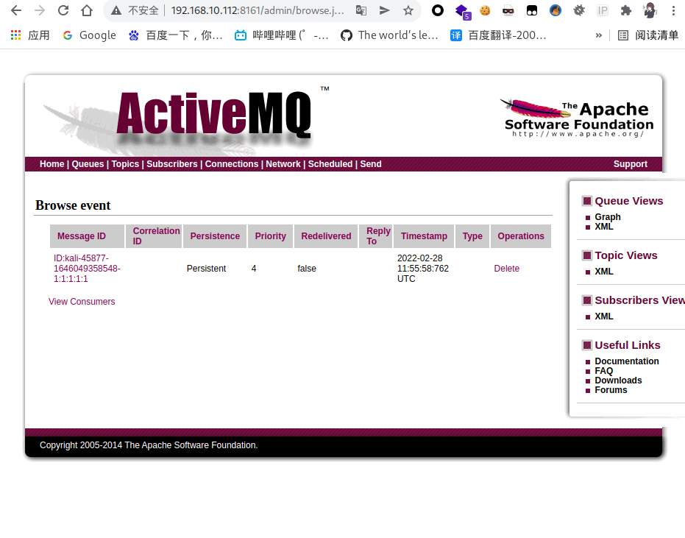Open the 哔哩哔哩 bookmark
This screenshot has width=685, height=538.
(x=281, y=35)
